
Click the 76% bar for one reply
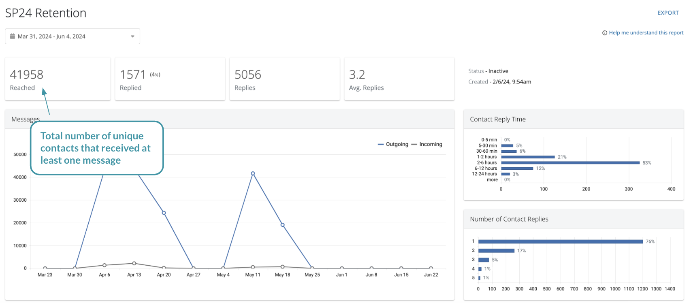tap(560, 241)
